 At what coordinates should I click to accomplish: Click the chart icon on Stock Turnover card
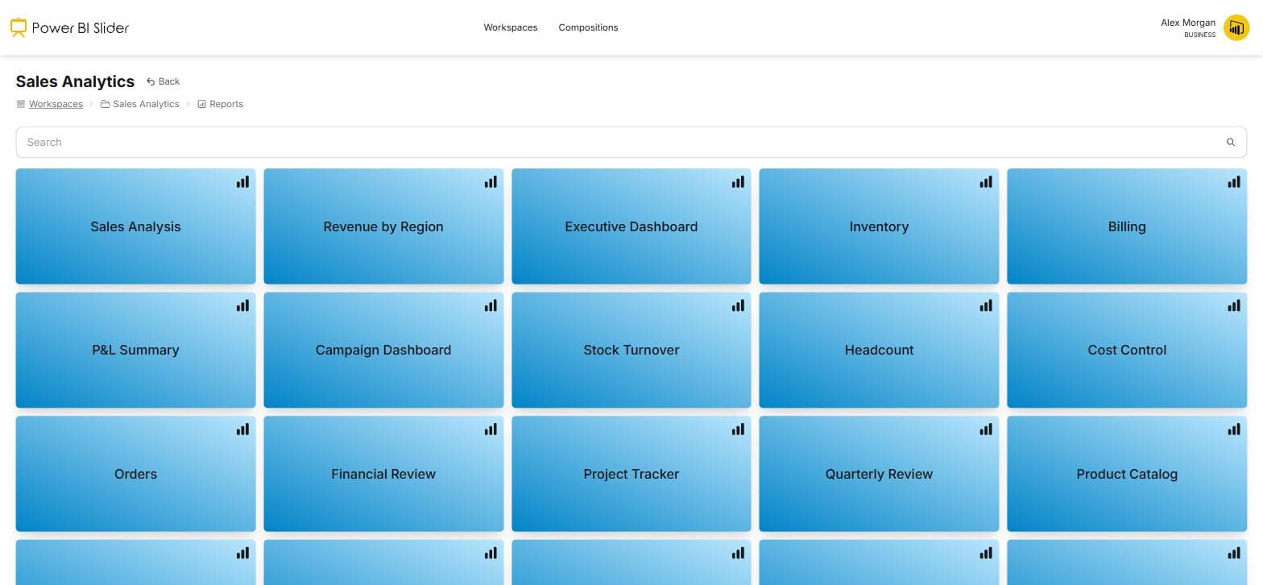pyautogui.click(x=738, y=305)
